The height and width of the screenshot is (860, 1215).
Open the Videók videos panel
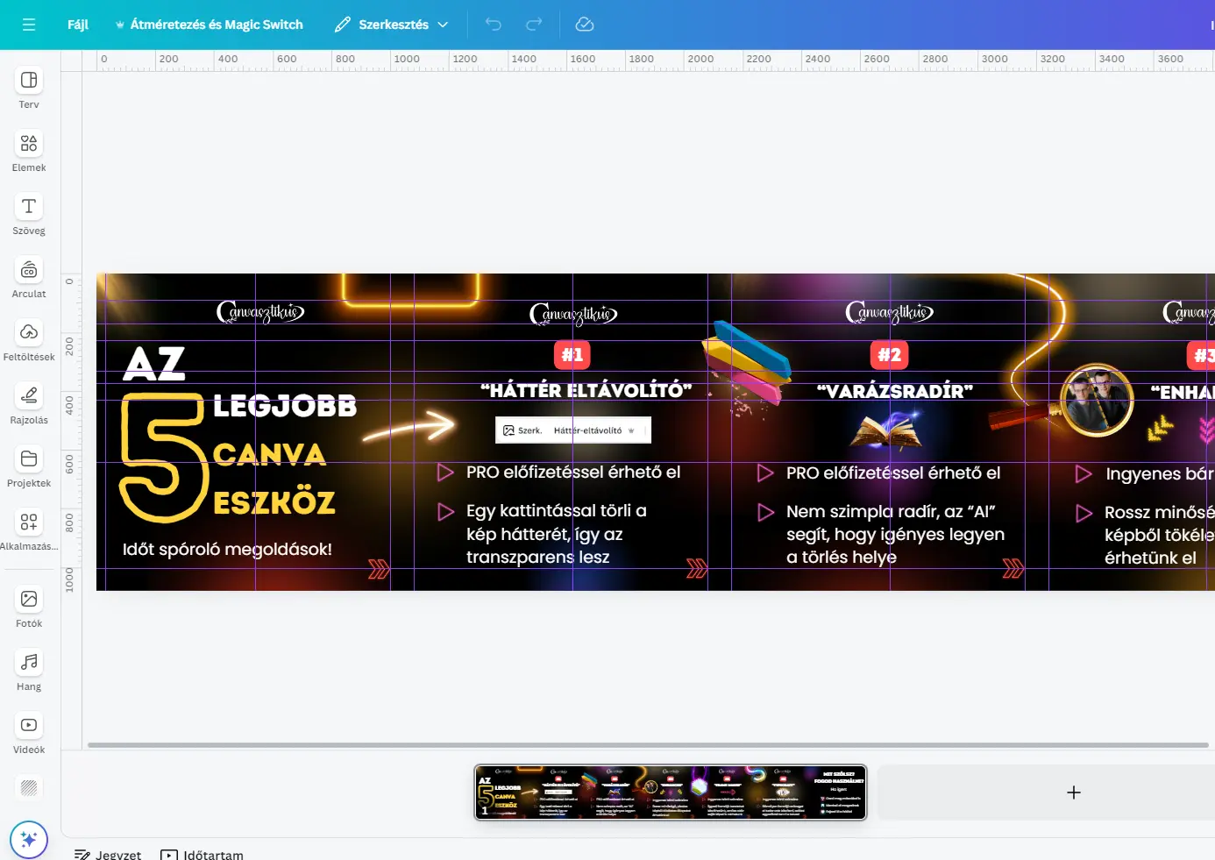tap(29, 734)
